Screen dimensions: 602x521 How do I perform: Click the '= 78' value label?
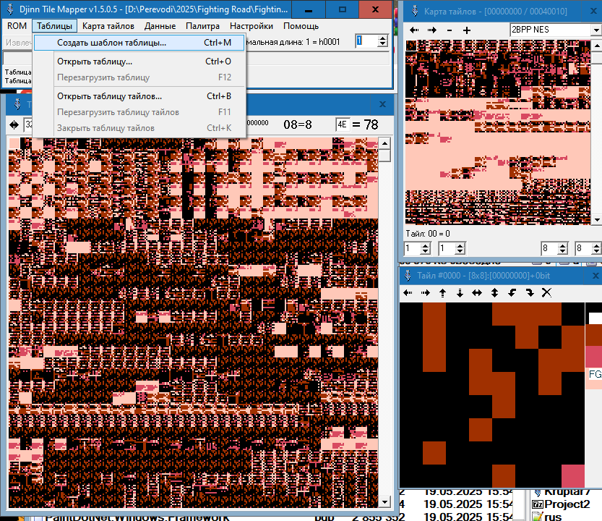pyautogui.click(x=365, y=124)
